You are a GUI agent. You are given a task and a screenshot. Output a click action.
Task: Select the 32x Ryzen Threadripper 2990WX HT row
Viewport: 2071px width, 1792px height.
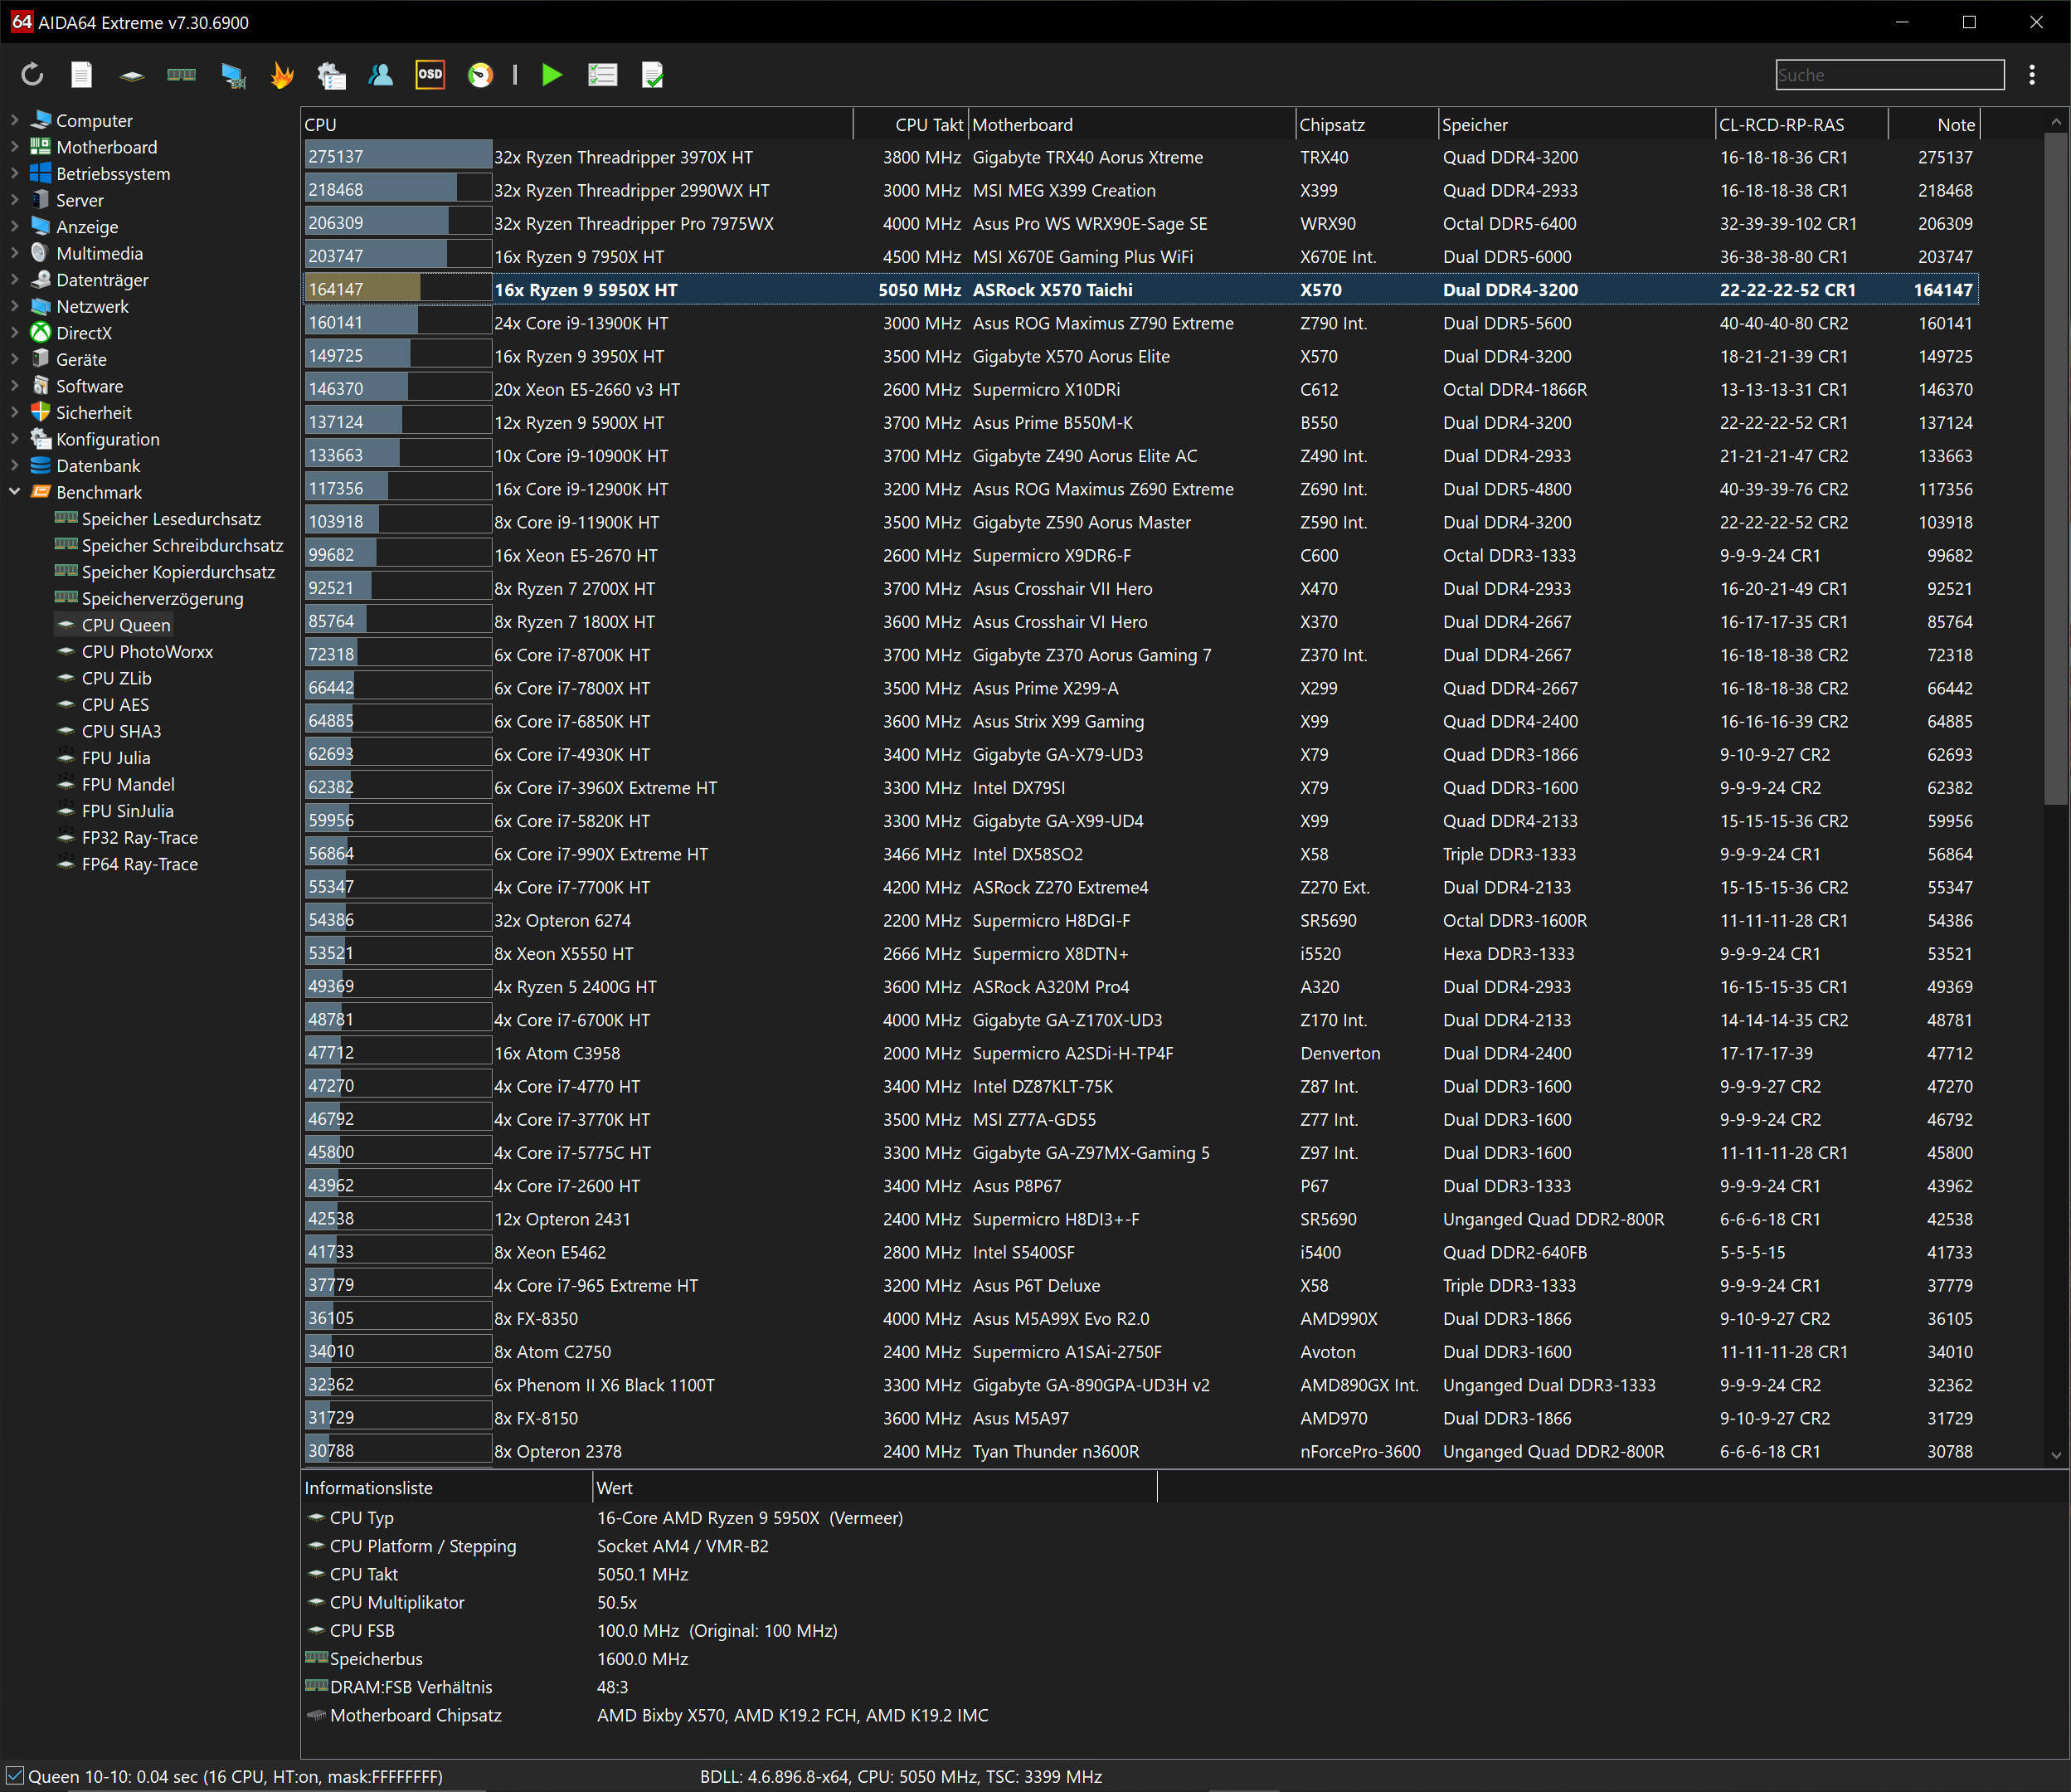(1140, 190)
